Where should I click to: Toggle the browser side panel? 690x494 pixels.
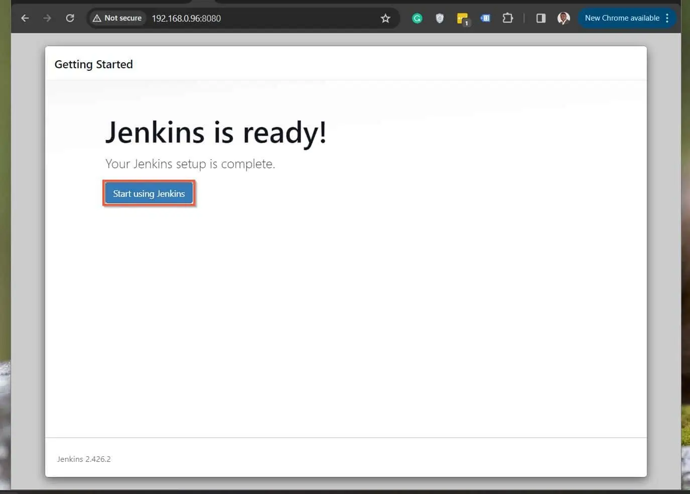point(541,18)
